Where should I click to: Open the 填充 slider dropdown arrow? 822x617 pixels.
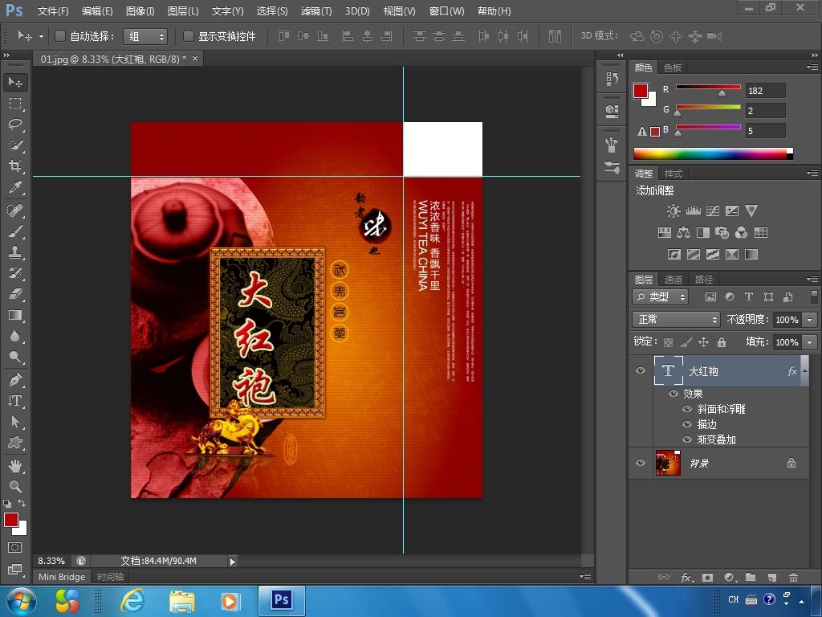[810, 342]
